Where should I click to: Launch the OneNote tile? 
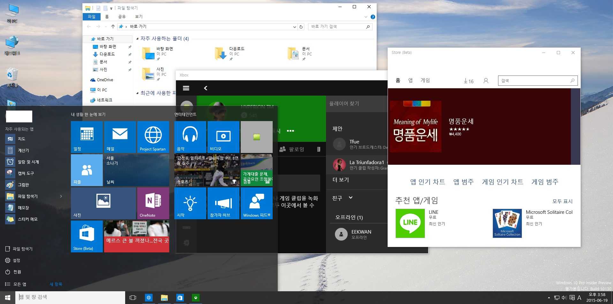click(x=153, y=203)
